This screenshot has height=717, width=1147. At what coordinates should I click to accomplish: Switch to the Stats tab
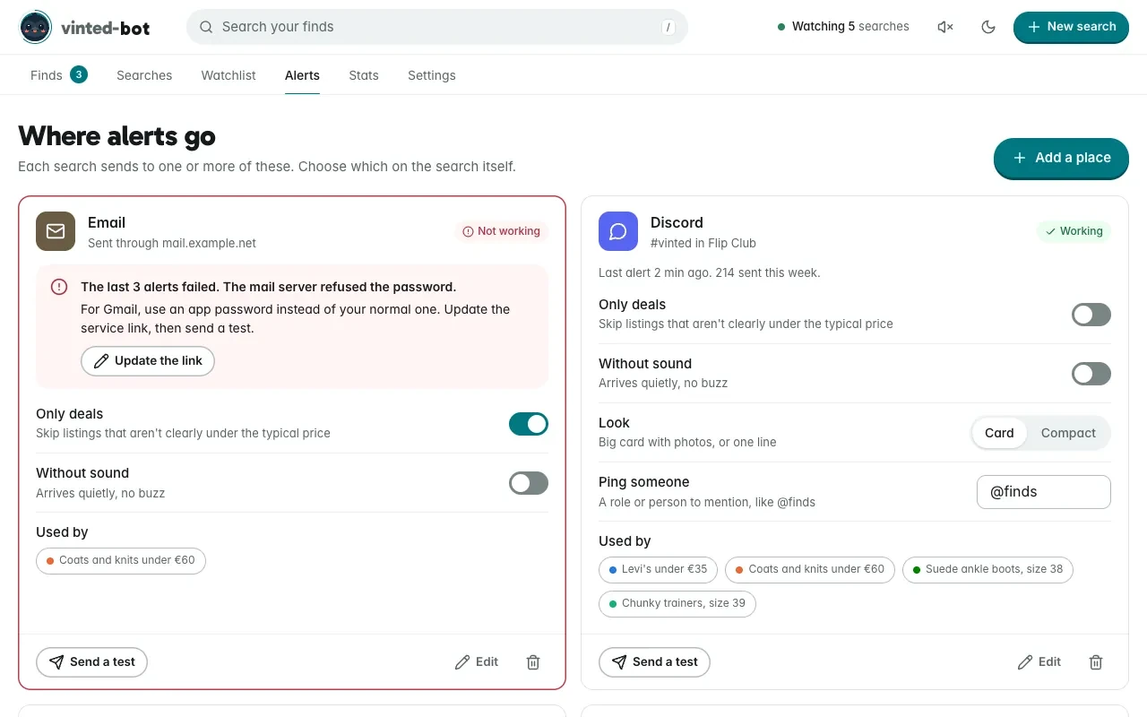point(364,75)
